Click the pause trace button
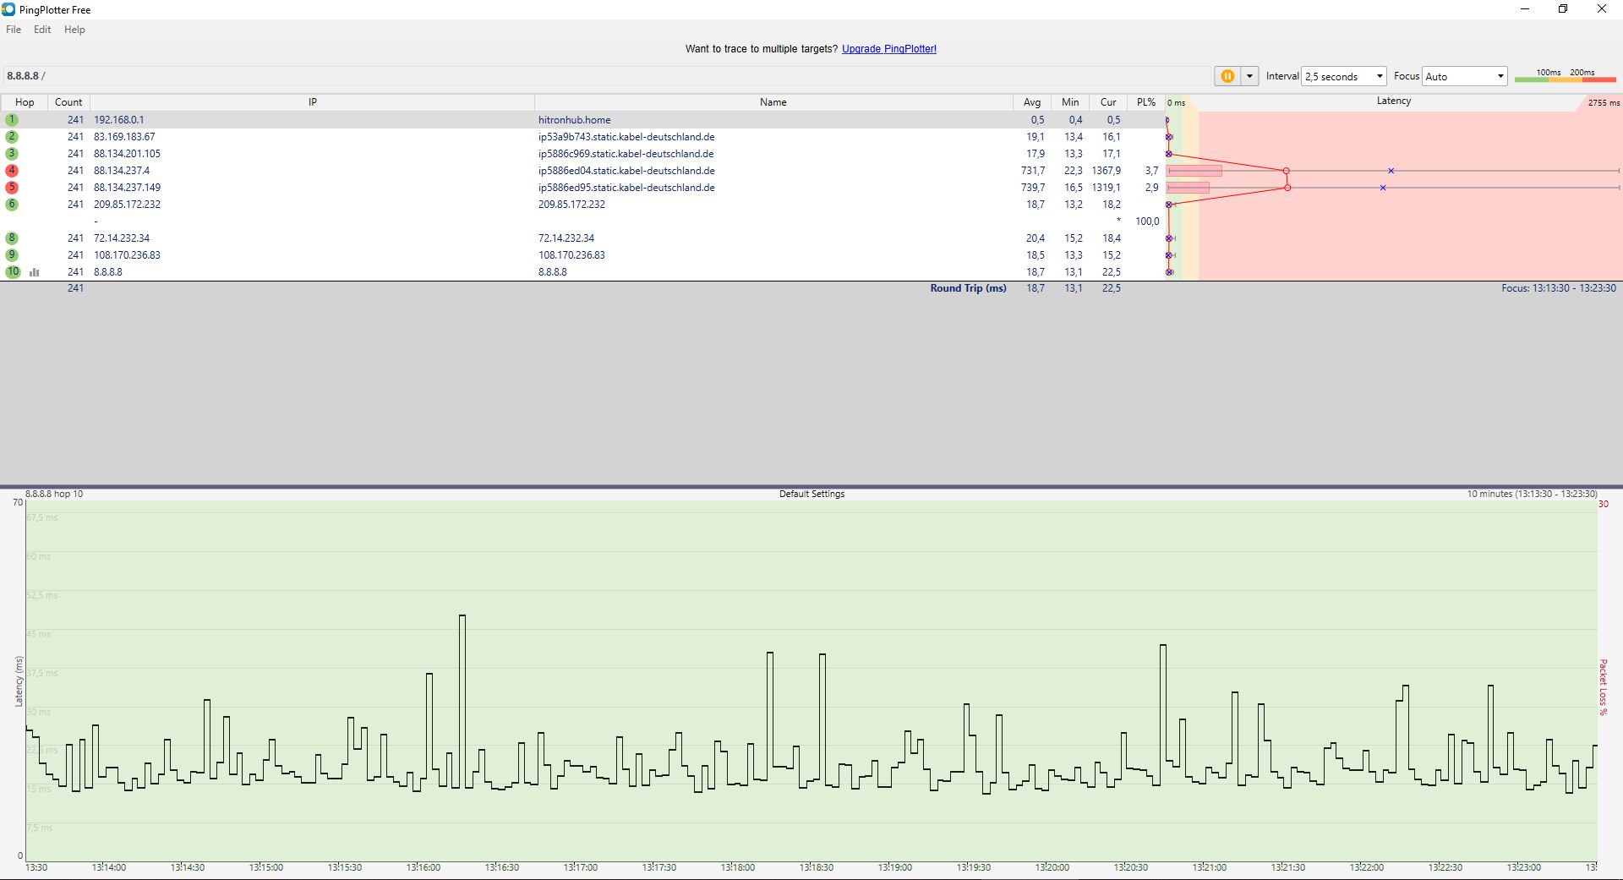1623x880 pixels. [1227, 76]
